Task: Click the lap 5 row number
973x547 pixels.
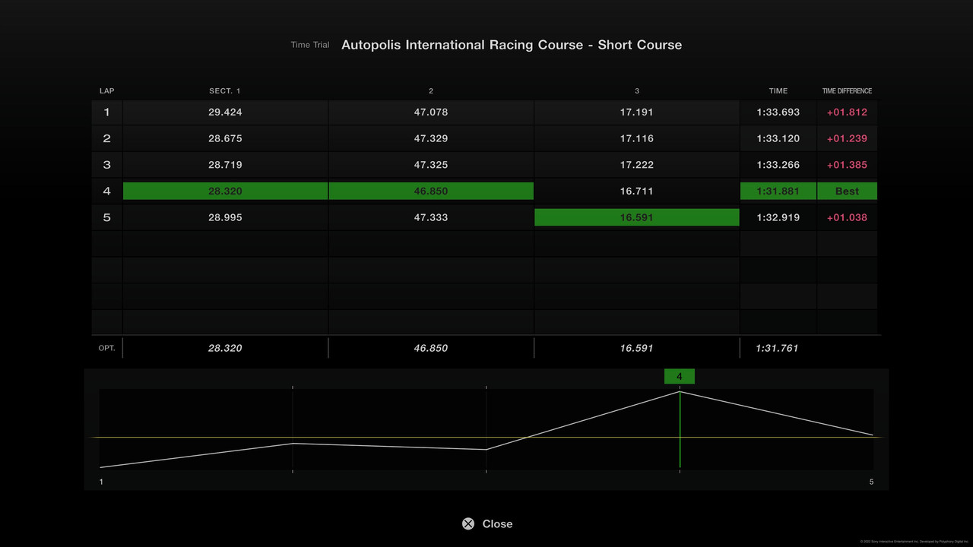Action: (x=106, y=217)
